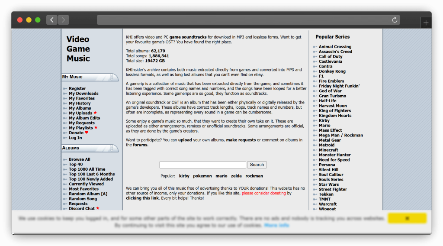Click the red star beside Discord Chat

pyautogui.click(x=98, y=208)
